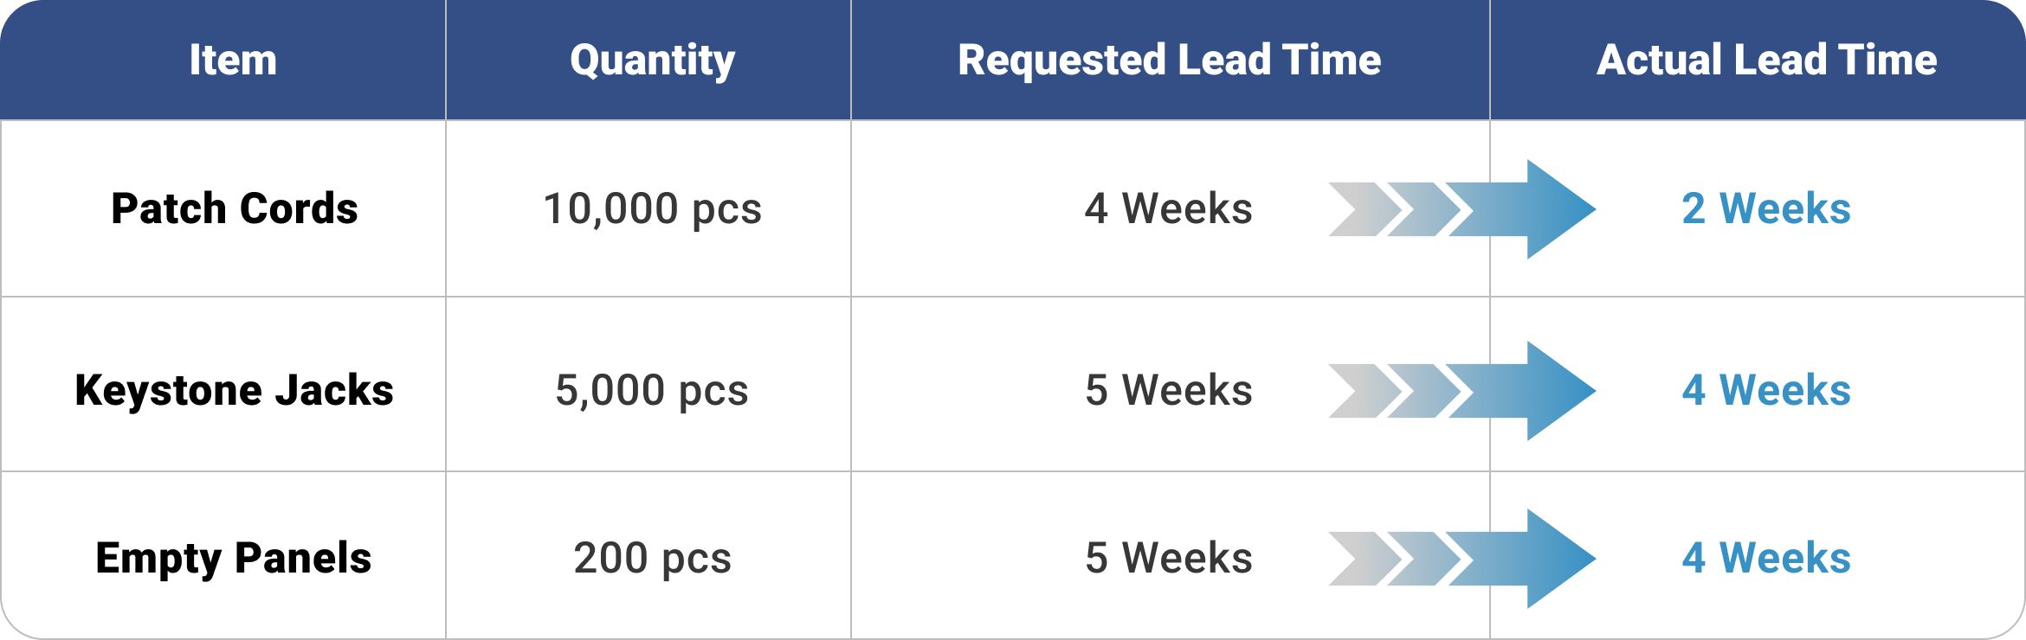The height and width of the screenshot is (640, 2026).
Task: Click blue 4 Weeks for Empty Panels
Action: pyautogui.click(x=1766, y=558)
